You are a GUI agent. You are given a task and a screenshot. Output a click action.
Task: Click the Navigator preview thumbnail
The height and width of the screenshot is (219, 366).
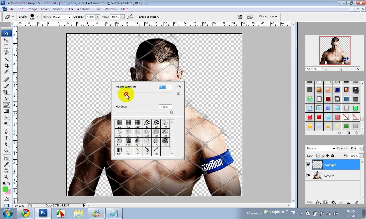[335, 51]
